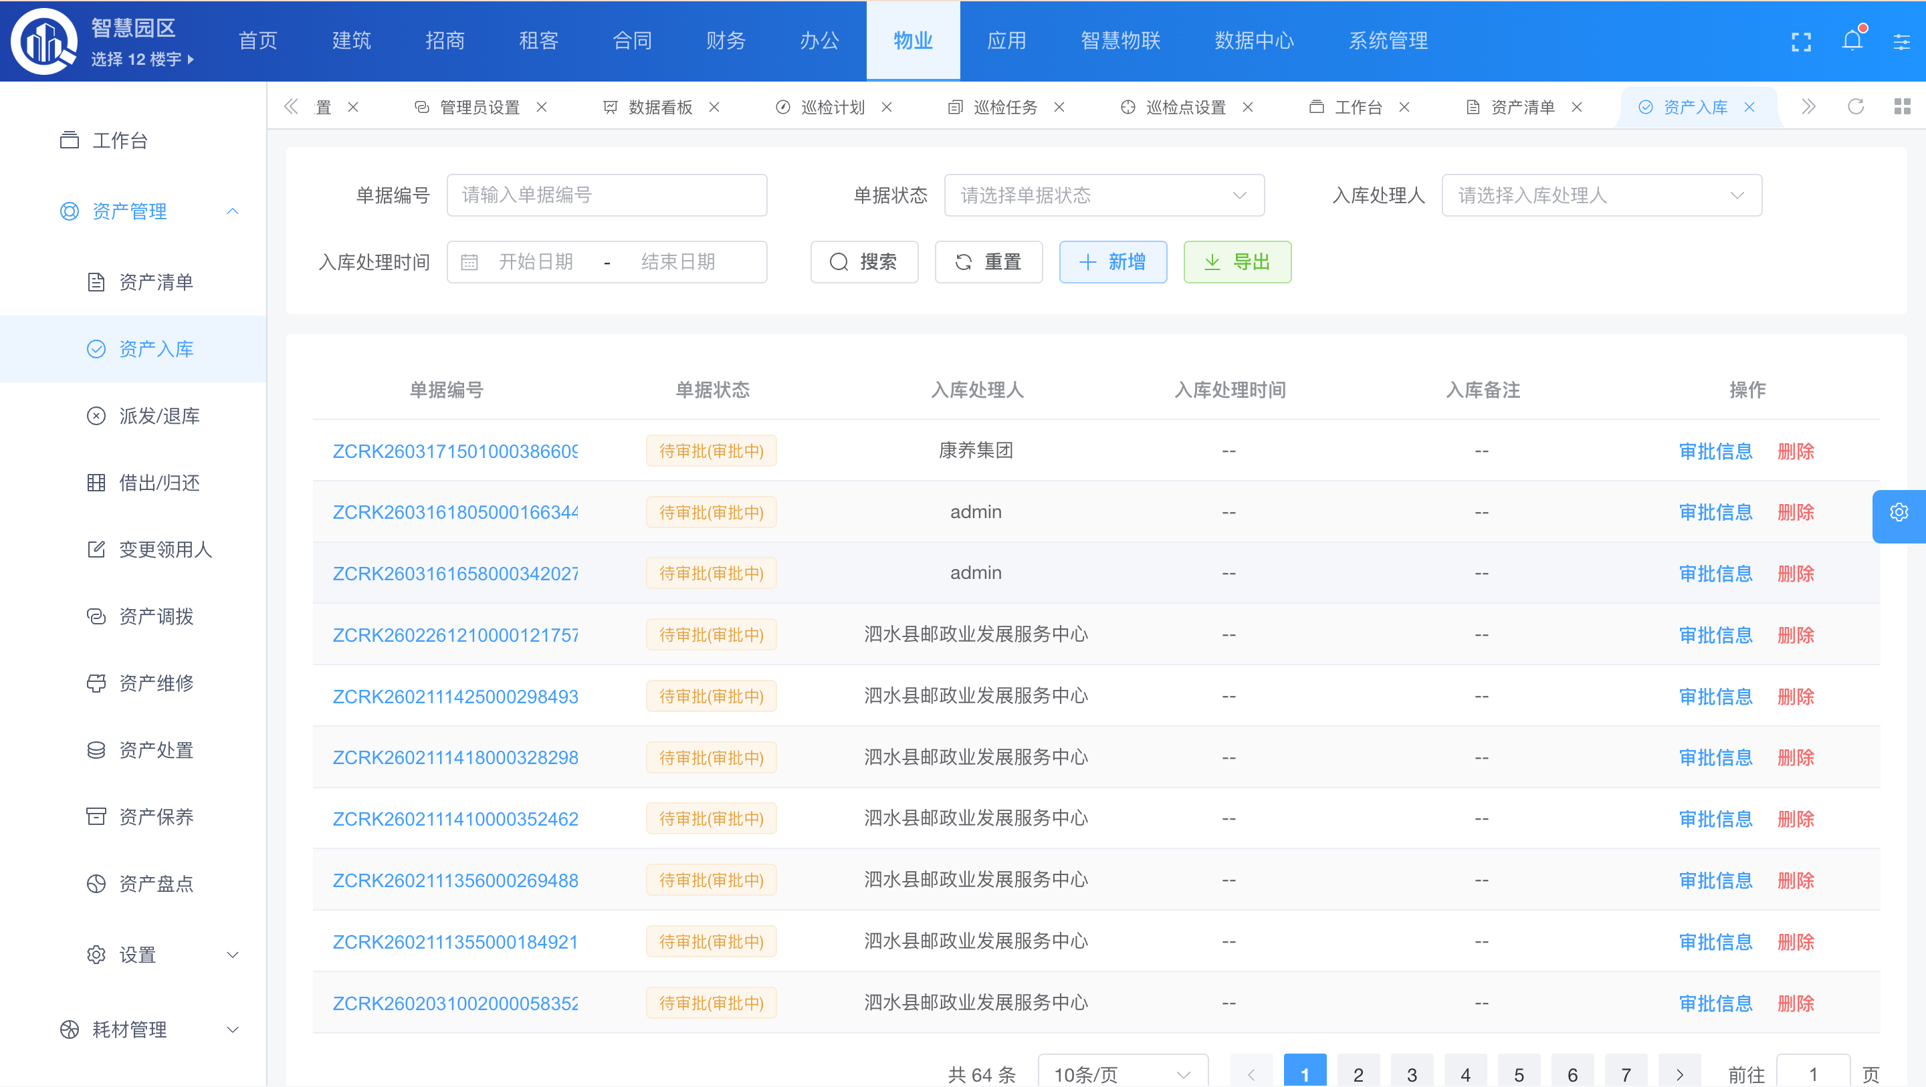Switch to the 财务 top menu

coord(725,41)
